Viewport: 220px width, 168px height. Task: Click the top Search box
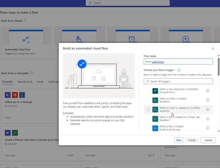(x=128, y=3)
